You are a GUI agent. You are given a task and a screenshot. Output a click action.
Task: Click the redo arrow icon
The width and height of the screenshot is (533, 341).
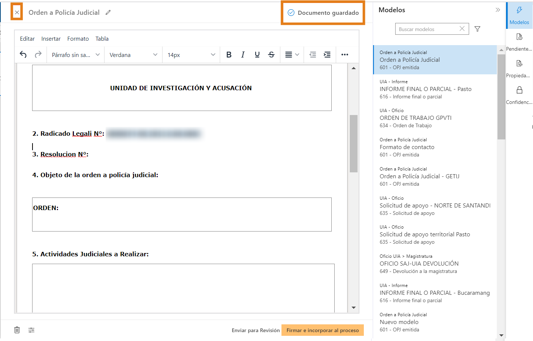pyautogui.click(x=38, y=55)
